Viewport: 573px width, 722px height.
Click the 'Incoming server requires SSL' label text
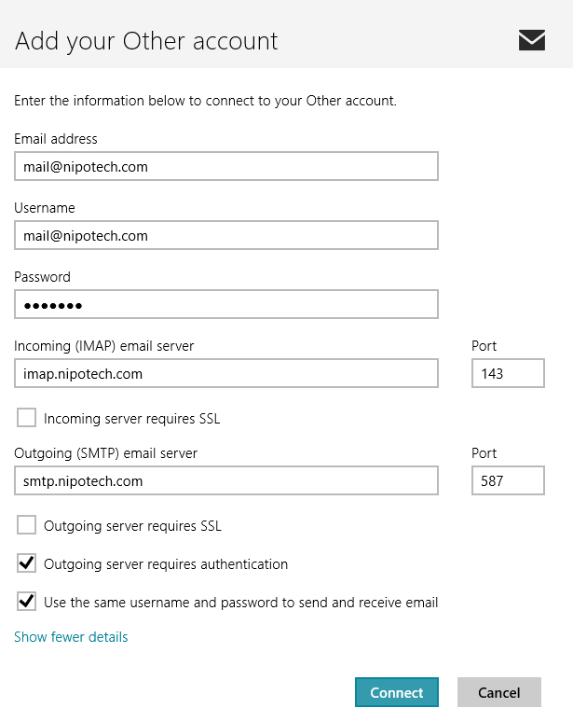(132, 419)
